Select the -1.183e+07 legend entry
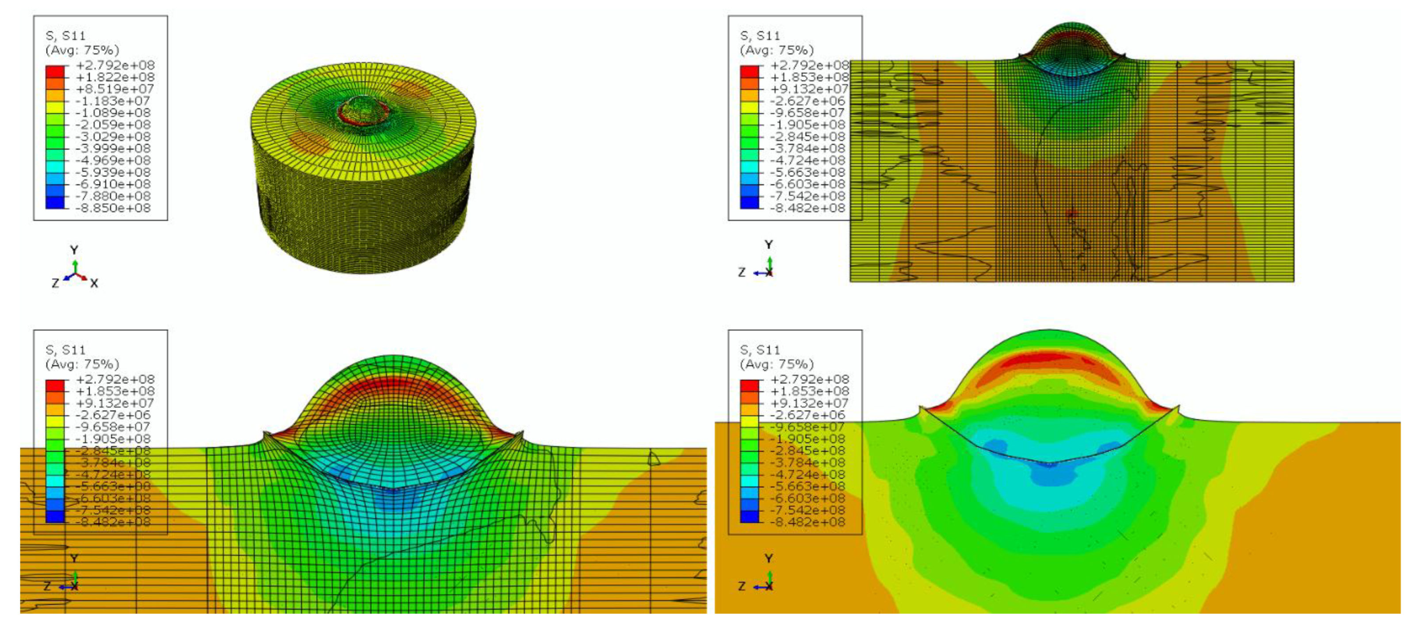 coord(113,101)
